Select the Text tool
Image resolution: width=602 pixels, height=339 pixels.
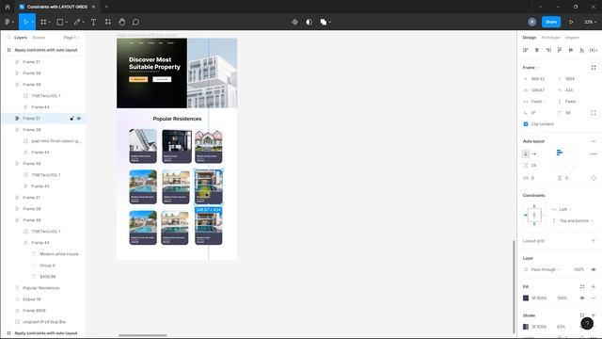[x=93, y=22]
